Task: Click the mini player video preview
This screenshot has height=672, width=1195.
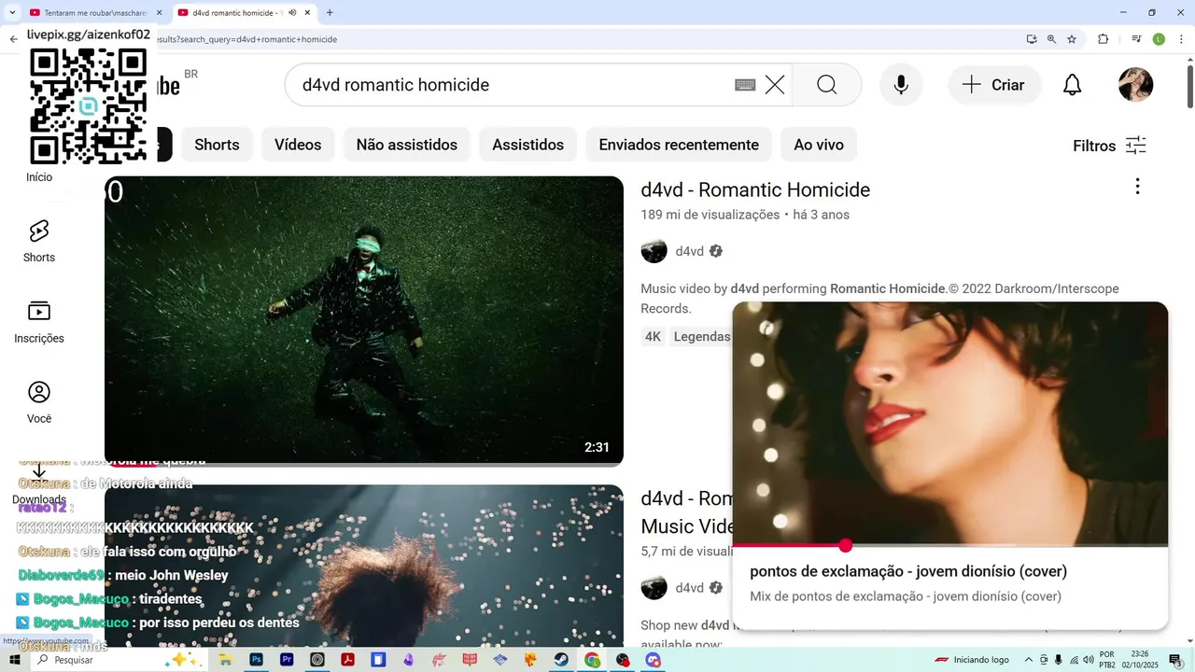Action: point(949,423)
